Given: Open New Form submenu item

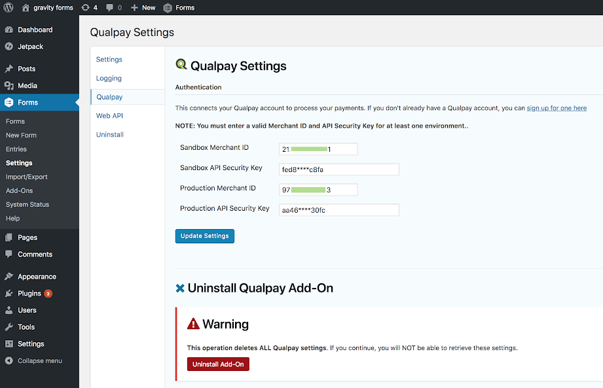Looking at the screenshot, I should (x=21, y=135).
